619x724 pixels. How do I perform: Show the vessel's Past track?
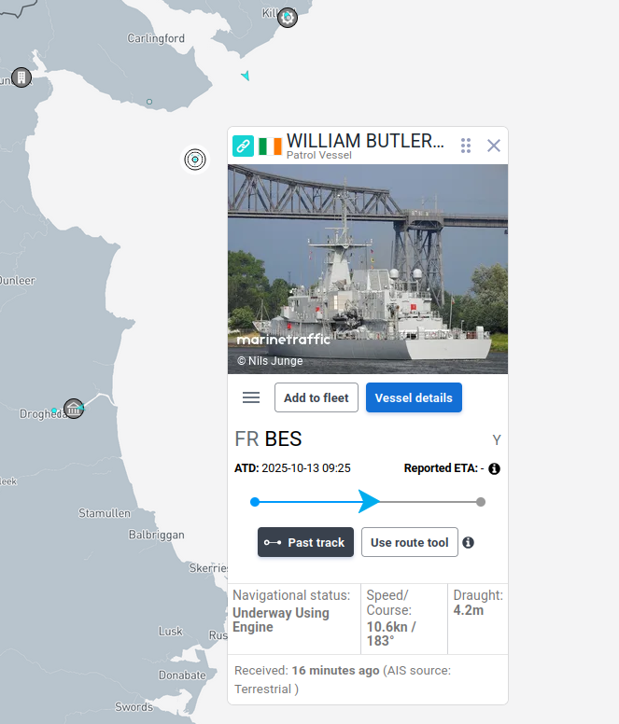pyautogui.click(x=305, y=542)
